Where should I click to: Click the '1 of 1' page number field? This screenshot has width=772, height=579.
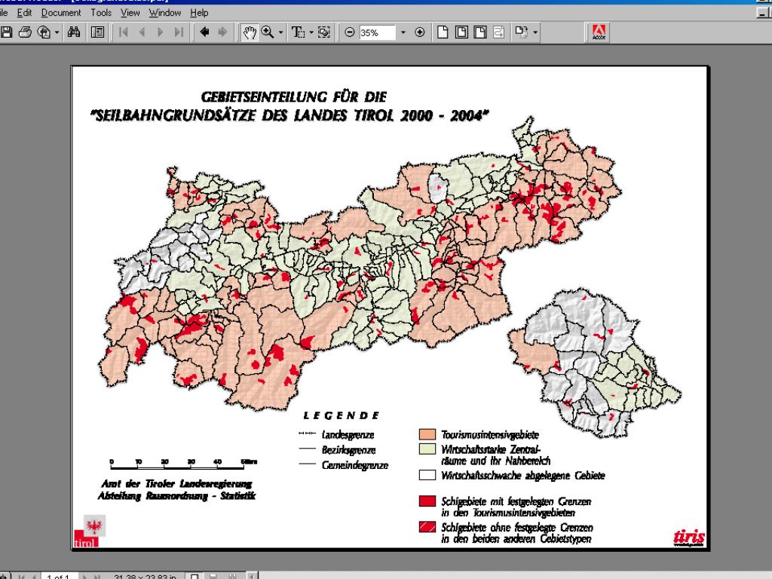58,575
